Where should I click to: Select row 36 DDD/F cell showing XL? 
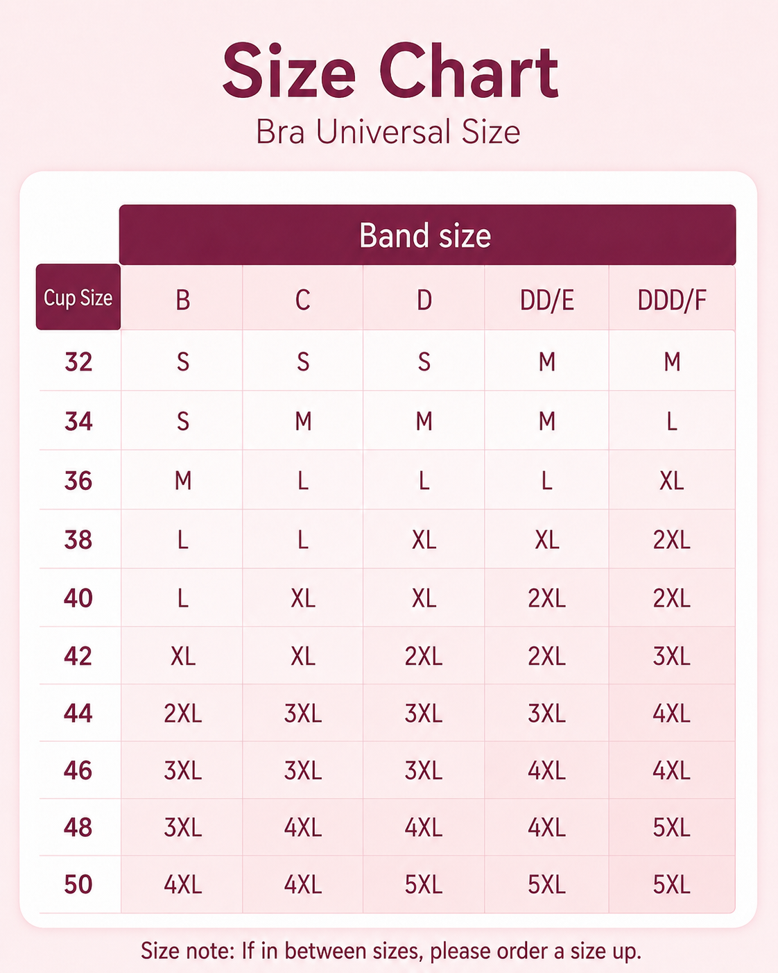tap(672, 480)
